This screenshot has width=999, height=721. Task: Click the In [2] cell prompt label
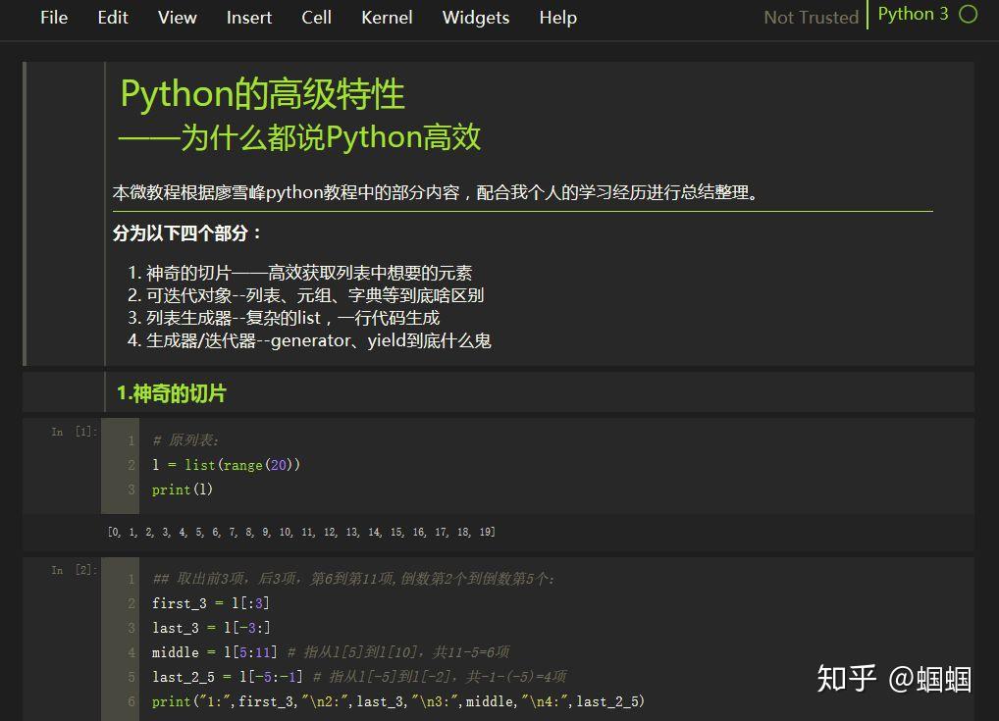pos(71,569)
